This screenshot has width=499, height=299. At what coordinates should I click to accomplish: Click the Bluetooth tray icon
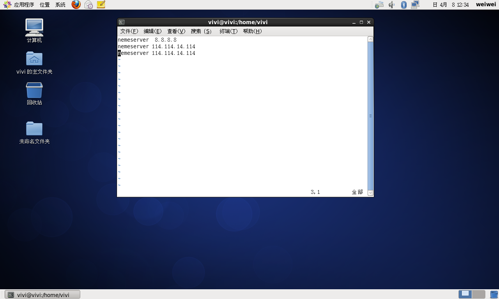404,5
